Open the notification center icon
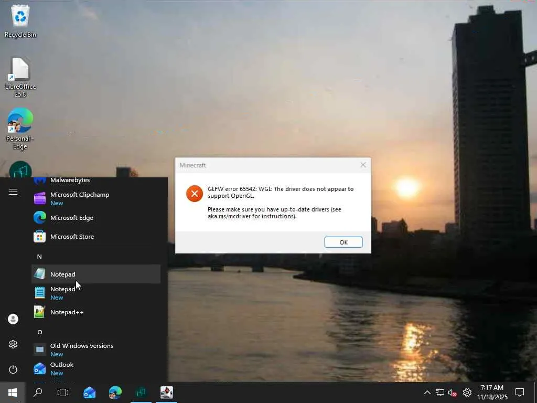Viewport: 537px width, 403px height. point(520,393)
